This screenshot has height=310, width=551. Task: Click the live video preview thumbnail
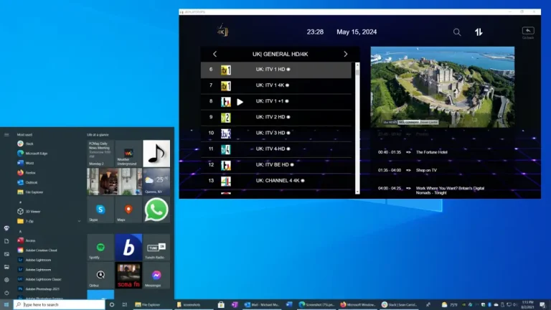442,87
